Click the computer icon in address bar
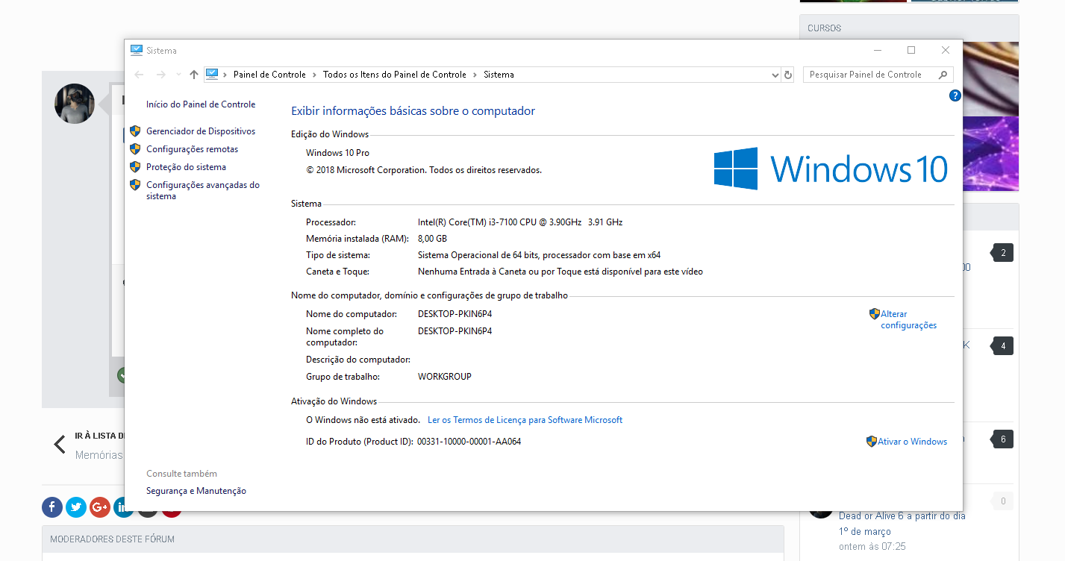Image resolution: width=1065 pixels, height=561 pixels. point(212,74)
